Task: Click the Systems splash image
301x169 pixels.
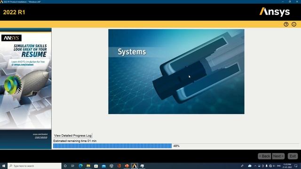Action: (176, 71)
